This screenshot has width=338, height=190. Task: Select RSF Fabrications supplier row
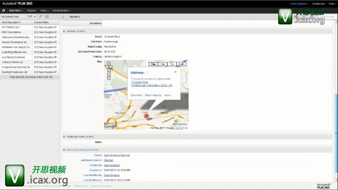[x=30, y=32]
